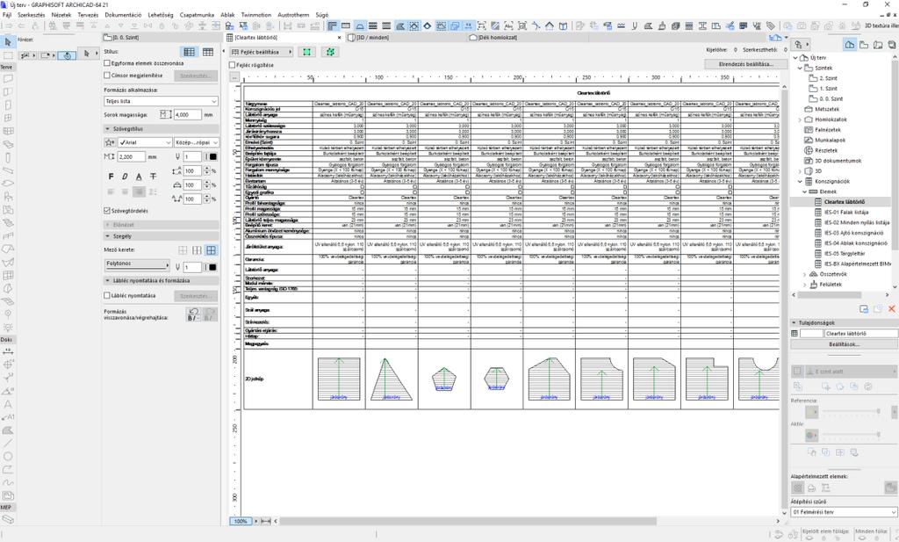This screenshot has width=899, height=542.
Task: Open the Arial font dropdown
Action: pos(145,142)
